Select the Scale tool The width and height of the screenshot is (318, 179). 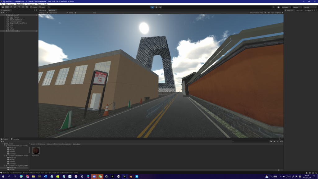tap(15, 7)
